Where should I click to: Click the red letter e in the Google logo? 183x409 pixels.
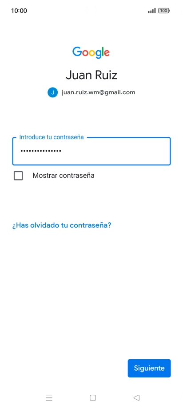[x=106, y=53]
